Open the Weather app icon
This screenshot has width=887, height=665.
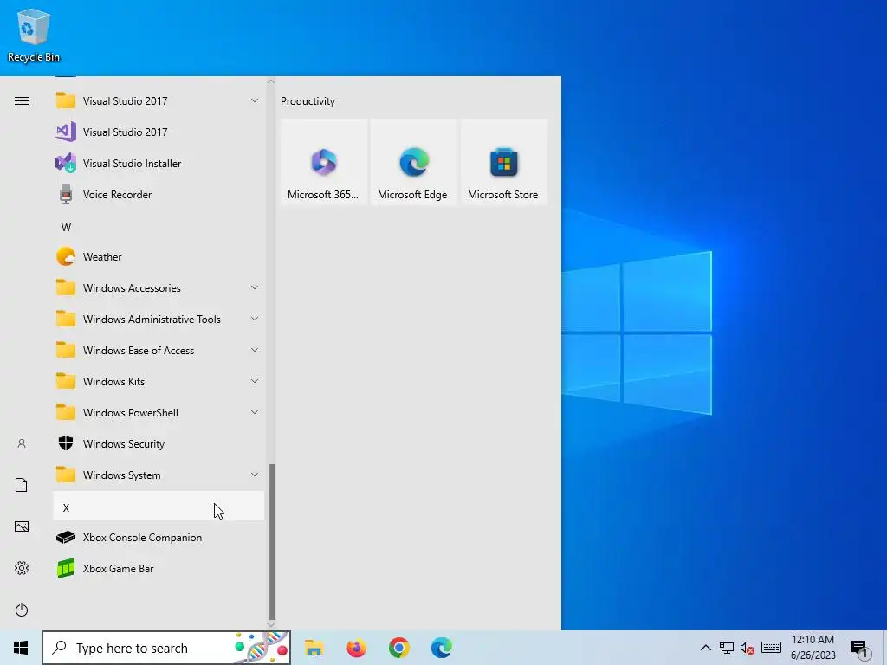click(x=66, y=256)
